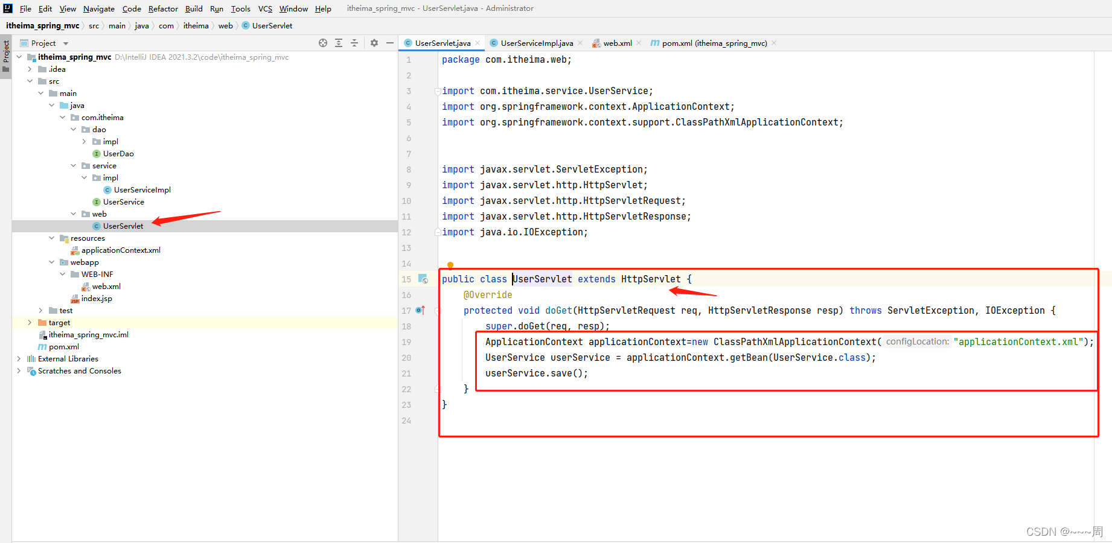Viewport: 1112px width, 543px height.
Task: Select itheima_spring_mvc.iml file
Action: click(x=88, y=335)
